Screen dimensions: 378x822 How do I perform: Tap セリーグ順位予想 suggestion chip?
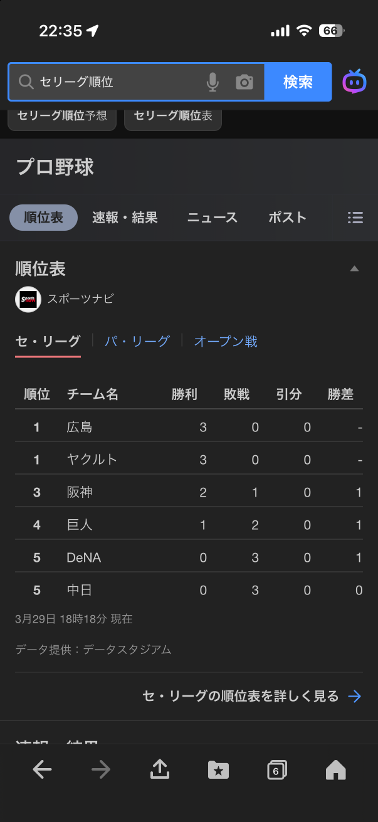point(62,116)
